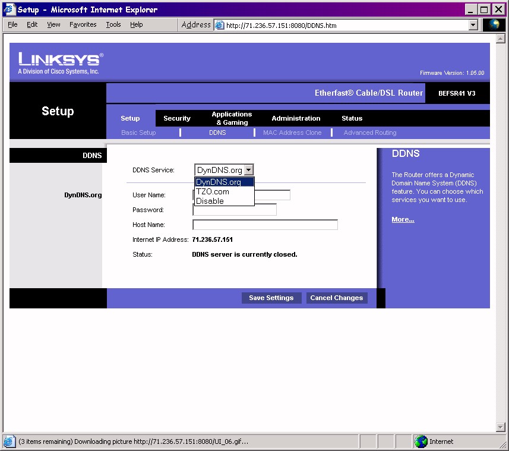This screenshot has width=509, height=451.
Task: Switch to the Security tab
Action: 177,118
